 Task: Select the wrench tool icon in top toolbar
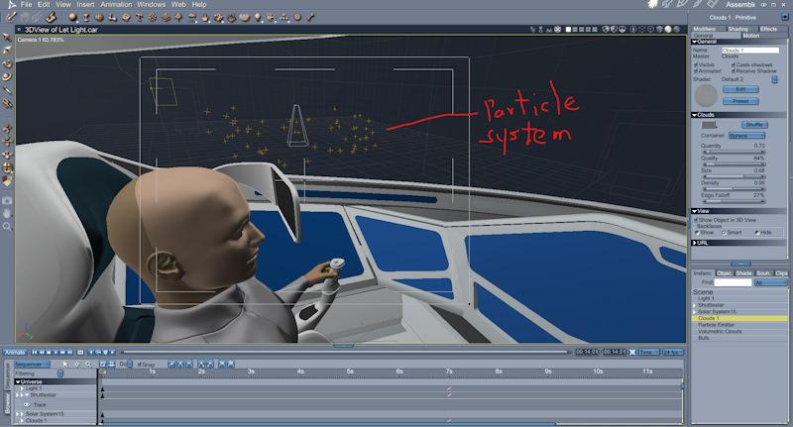coord(310,17)
